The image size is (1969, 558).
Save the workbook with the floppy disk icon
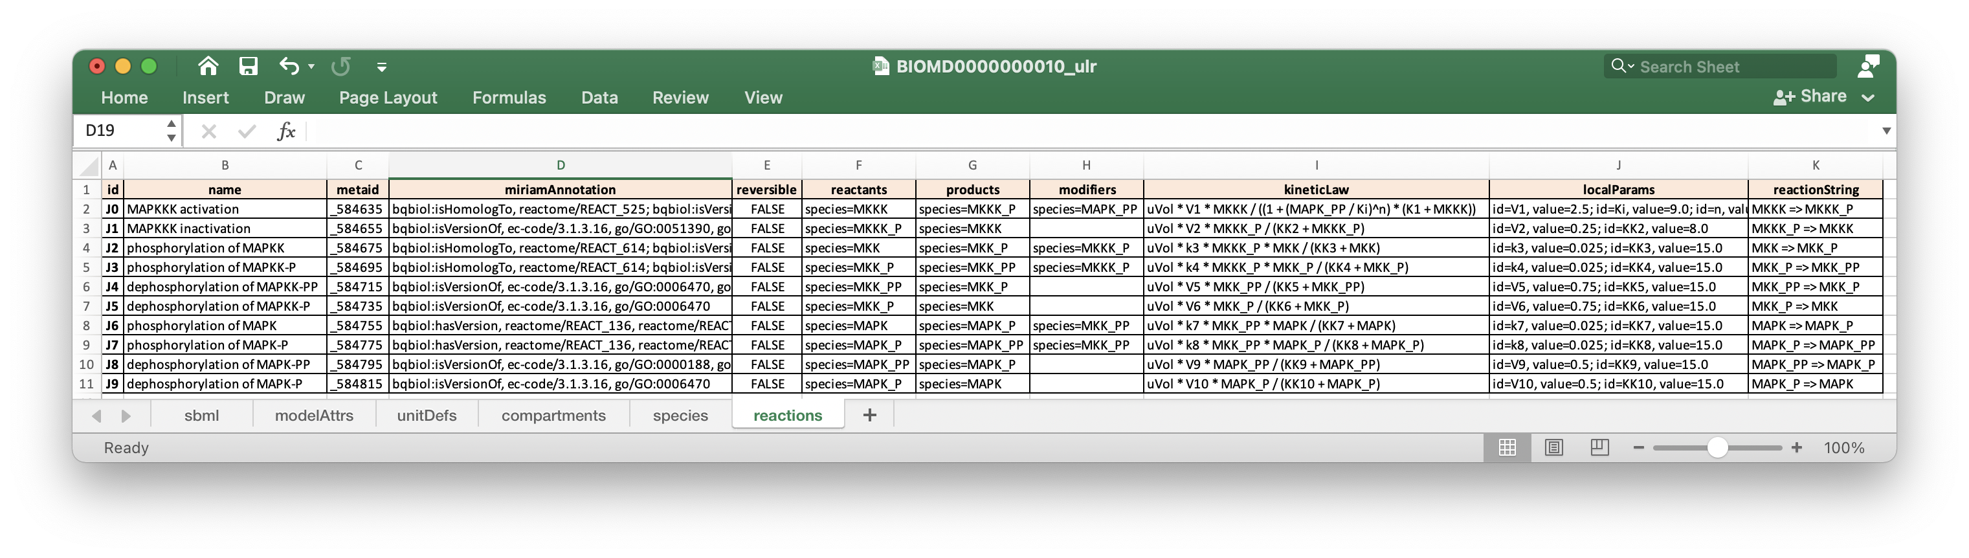(x=248, y=66)
